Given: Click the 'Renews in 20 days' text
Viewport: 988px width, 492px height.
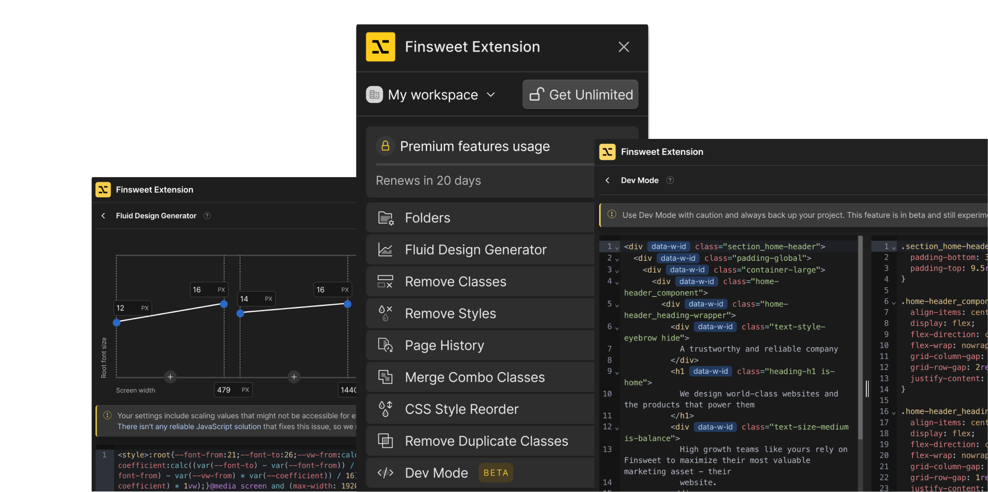Looking at the screenshot, I should [x=429, y=181].
